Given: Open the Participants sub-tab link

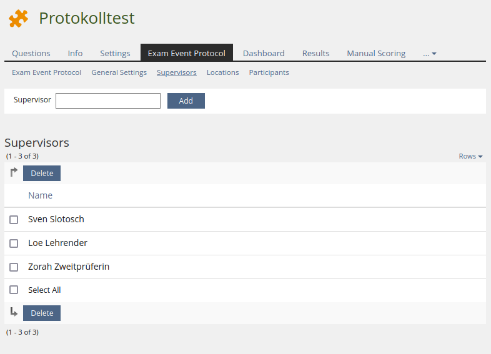Looking at the screenshot, I should [x=269, y=72].
